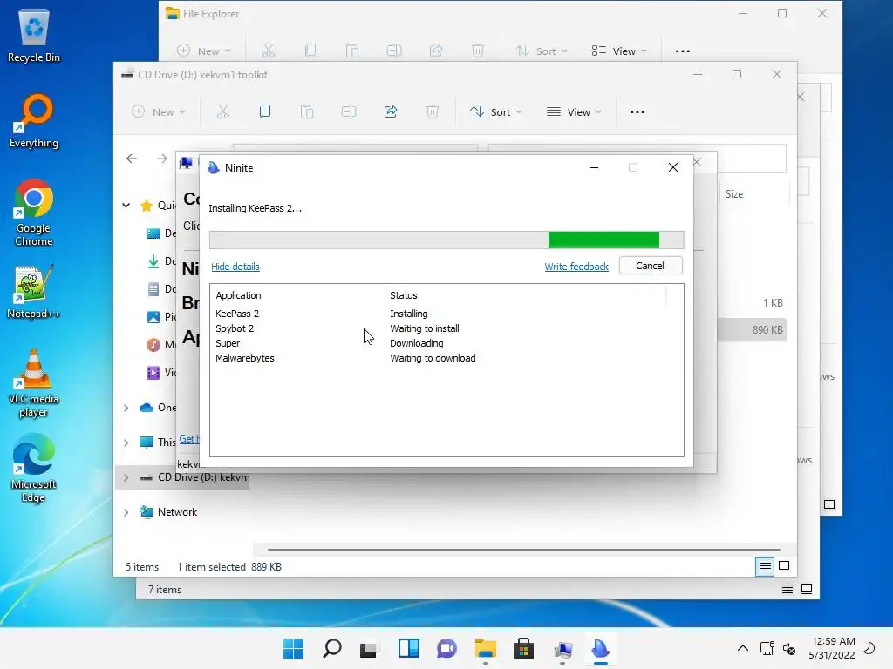This screenshot has width=893, height=669.
Task: Show hidden system tray icons
Action: coord(743,648)
